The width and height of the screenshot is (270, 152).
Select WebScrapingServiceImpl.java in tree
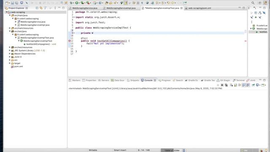pyautogui.click(x=35, y=25)
